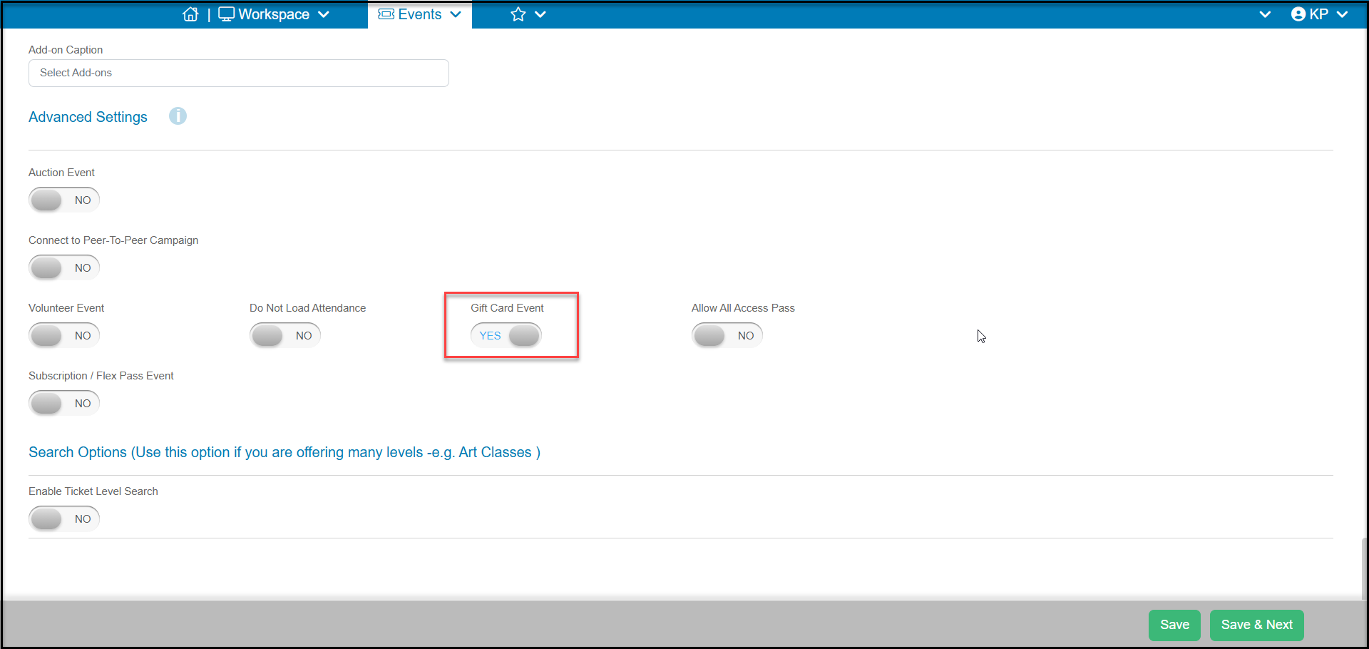1369x649 pixels.
Task: Show Advanced Settings info tooltip icon
Action: pos(178,116)
